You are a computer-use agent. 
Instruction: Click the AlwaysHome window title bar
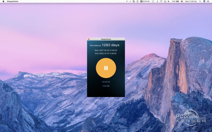tap(106, 39)
